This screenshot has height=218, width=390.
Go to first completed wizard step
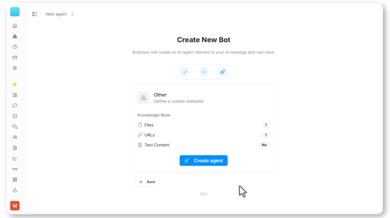pyautogui.click(x=185, y=72)
